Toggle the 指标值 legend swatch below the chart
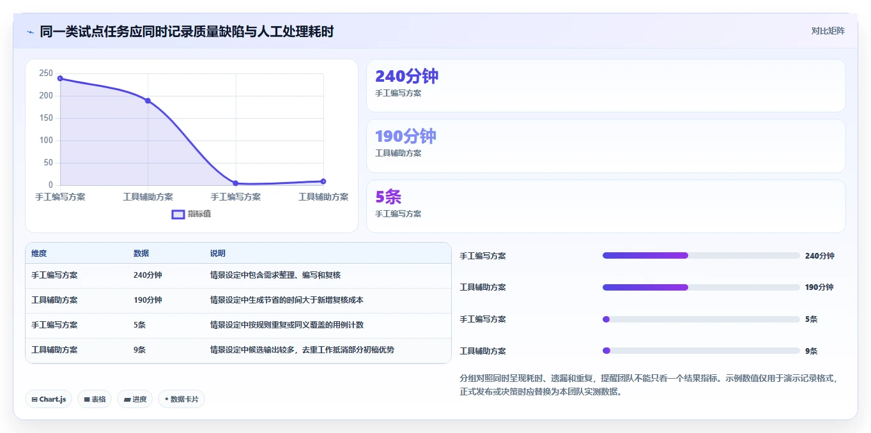This screenshot has width=871, height=433. tap(178, 214)
